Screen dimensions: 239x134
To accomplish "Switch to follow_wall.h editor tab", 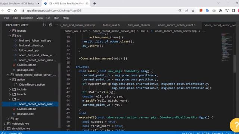I will pos(111,25).
